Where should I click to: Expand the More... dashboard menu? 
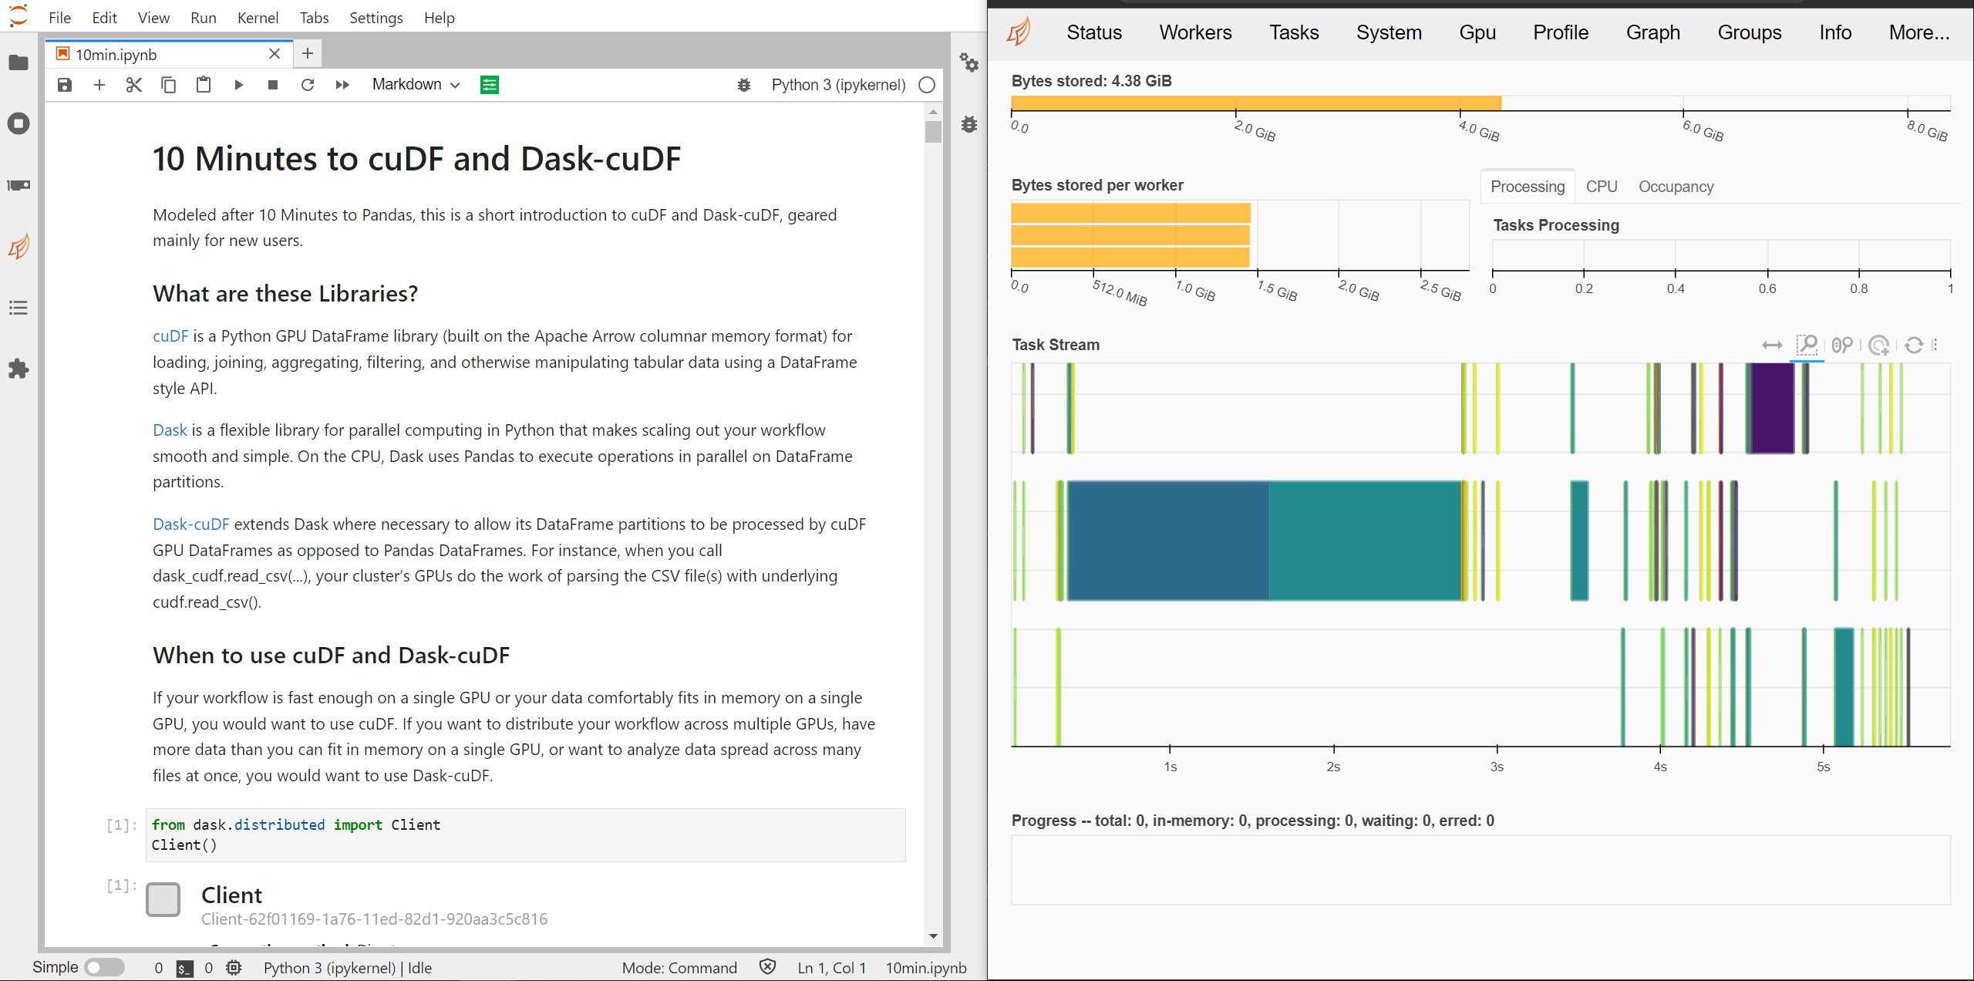1918,32
